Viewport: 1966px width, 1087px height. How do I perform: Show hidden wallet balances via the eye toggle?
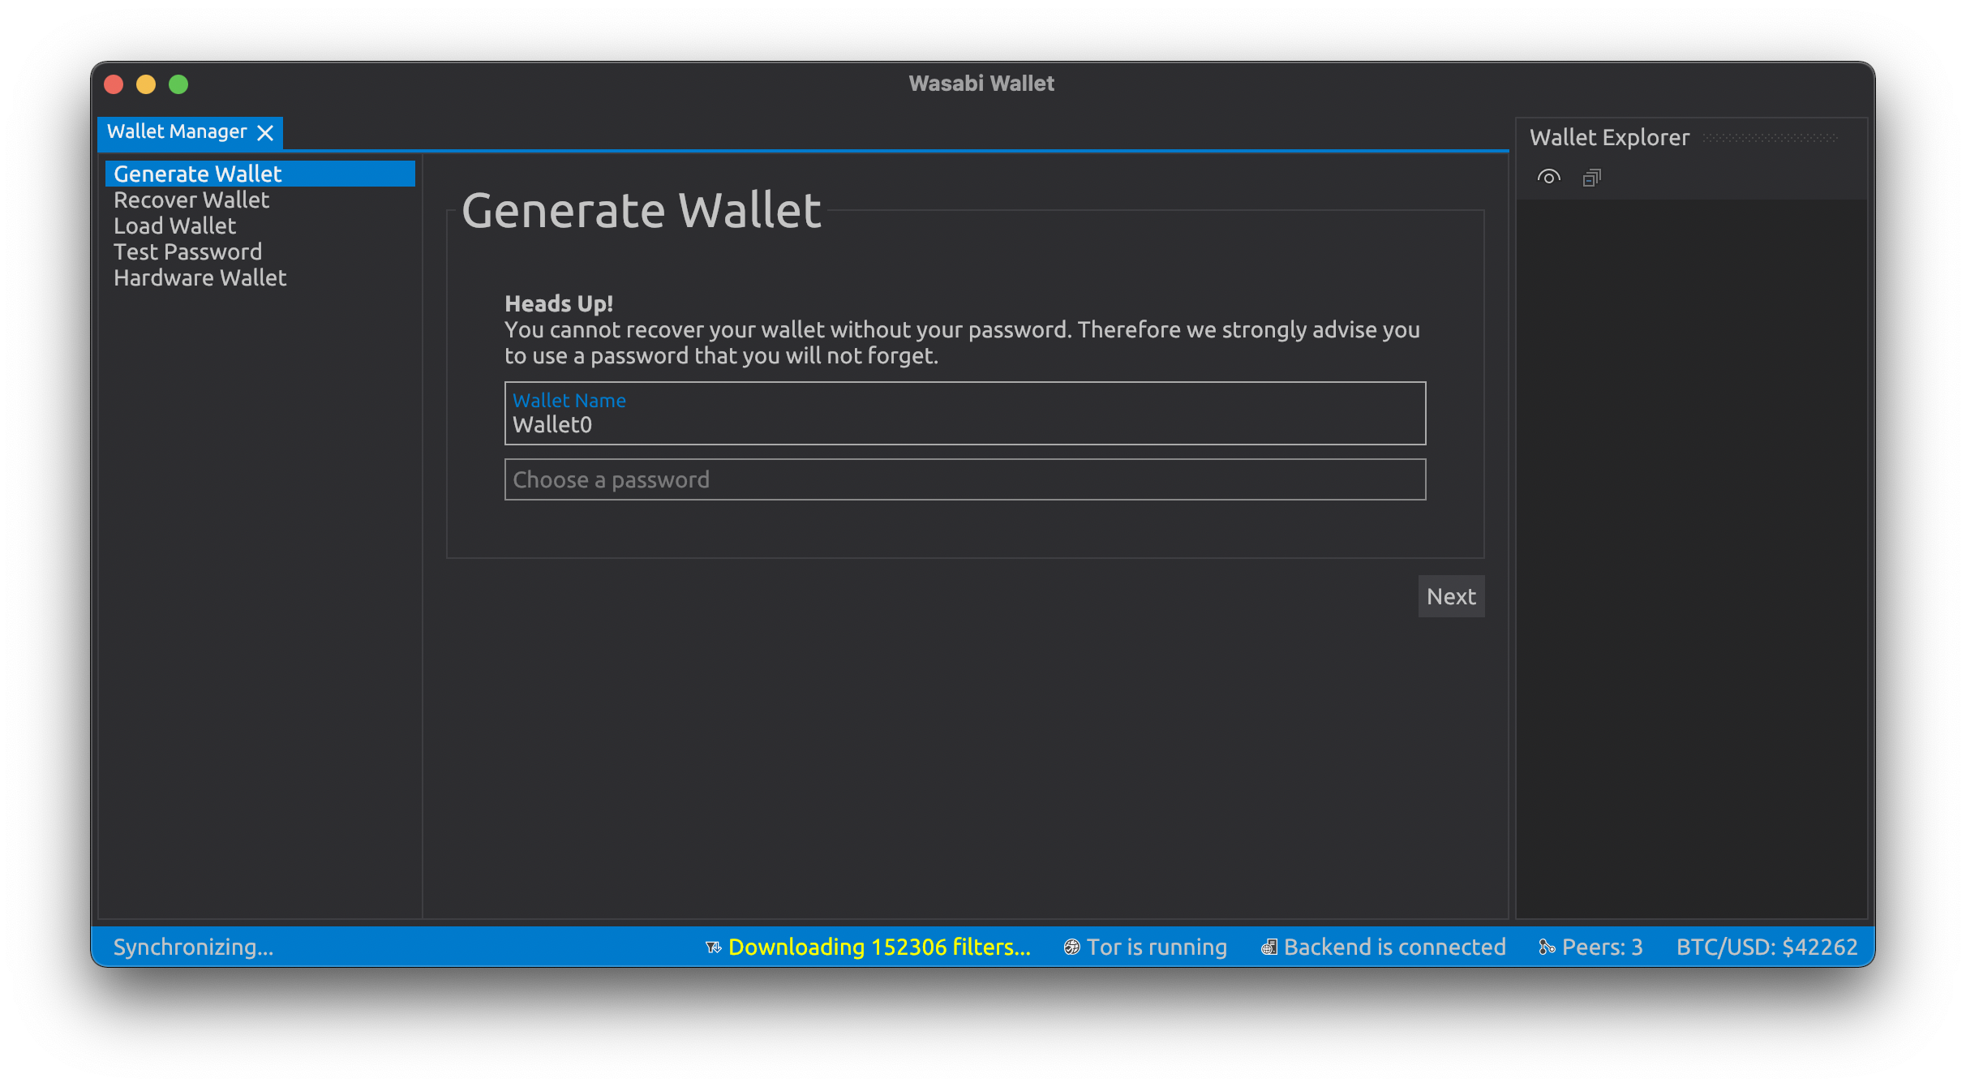[x=1548, y=177]
